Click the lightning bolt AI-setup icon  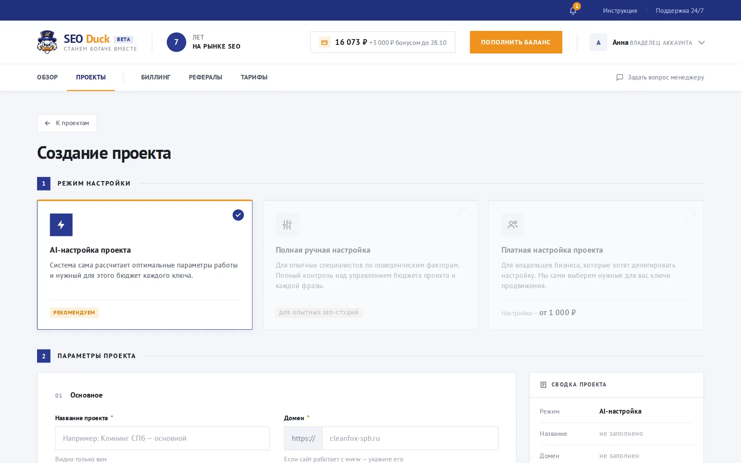[x=61, y=225]
